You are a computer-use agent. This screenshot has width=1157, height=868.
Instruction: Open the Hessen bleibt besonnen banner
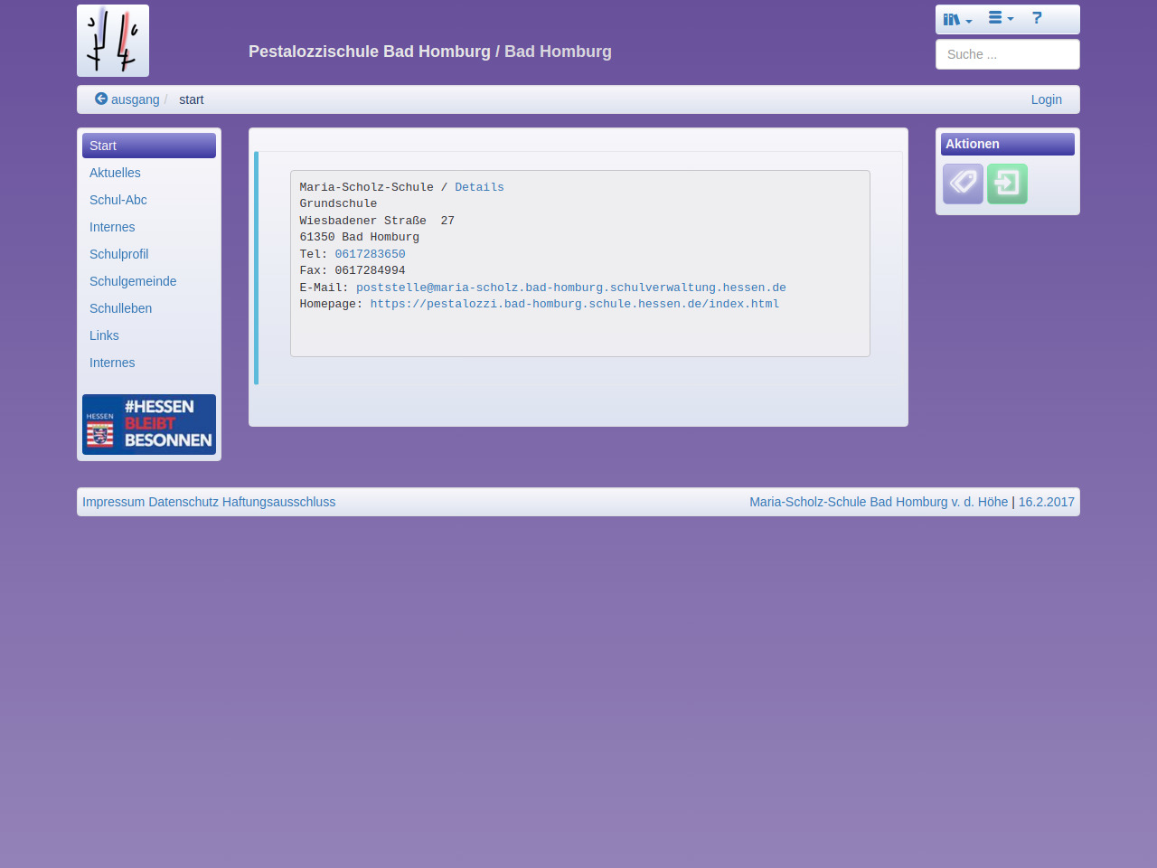coord(149,424)
